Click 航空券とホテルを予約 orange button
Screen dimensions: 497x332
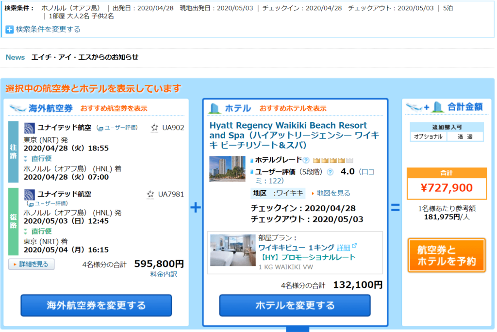click(x=447, y=256)
